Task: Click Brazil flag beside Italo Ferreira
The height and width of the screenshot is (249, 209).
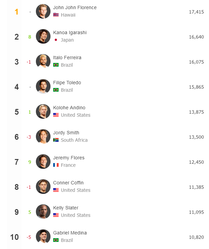Action: tap(56, 65)
